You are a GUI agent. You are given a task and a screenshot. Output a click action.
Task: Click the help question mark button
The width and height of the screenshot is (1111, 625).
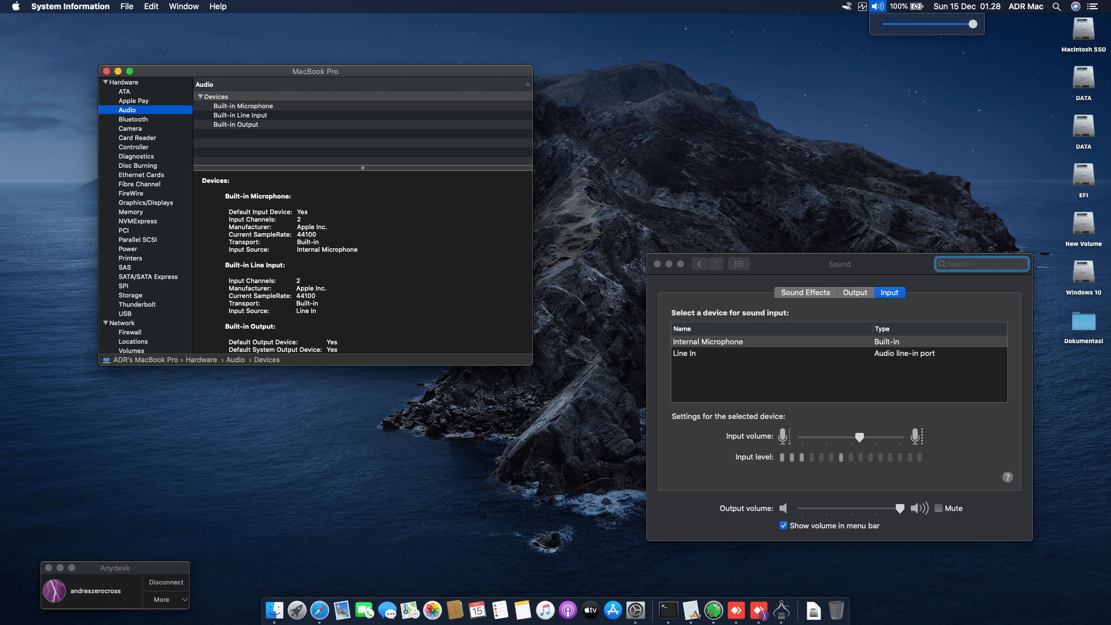coord(1007,477)
